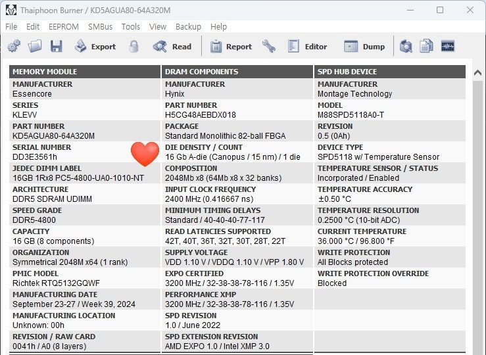Click the Essencore manufacturer value
The height and width of the screenshot is (355, 486).
click(x=32, y=94)
